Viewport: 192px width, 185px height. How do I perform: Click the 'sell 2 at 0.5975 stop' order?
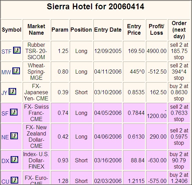tap(179, 137)
